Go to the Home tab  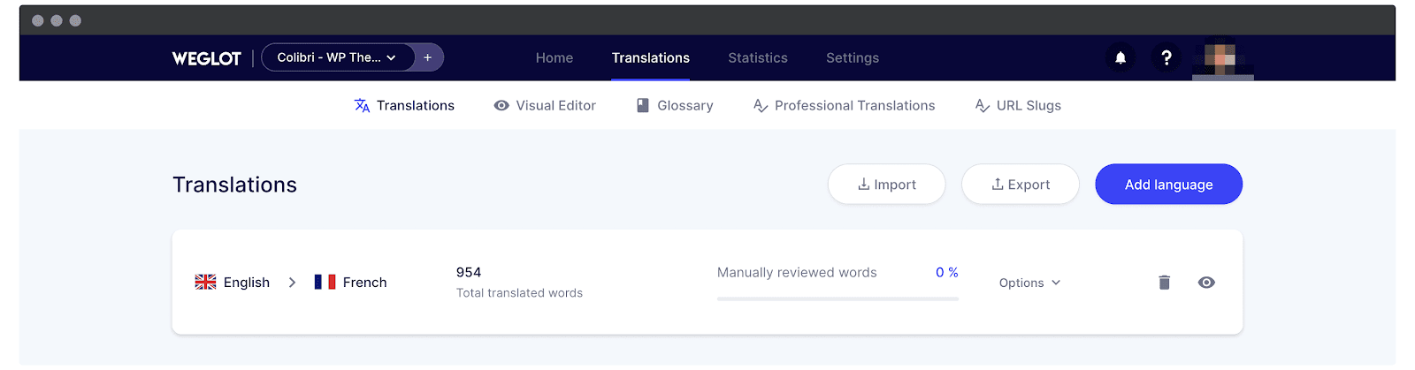(555, 57)
